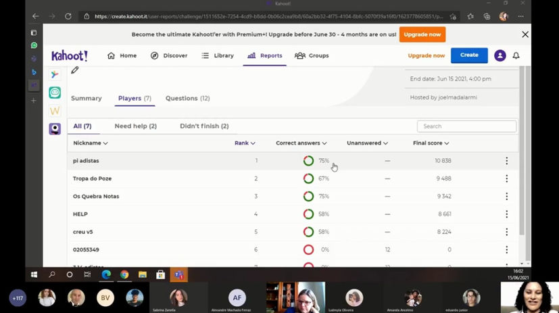Screen dimensions: 559x313
Task: Open the WhatsApp sidebar icon
Action: [x=34, y=45]
